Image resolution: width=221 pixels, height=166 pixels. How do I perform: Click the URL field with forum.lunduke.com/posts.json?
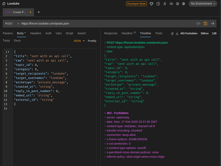[x=108, y=24]
